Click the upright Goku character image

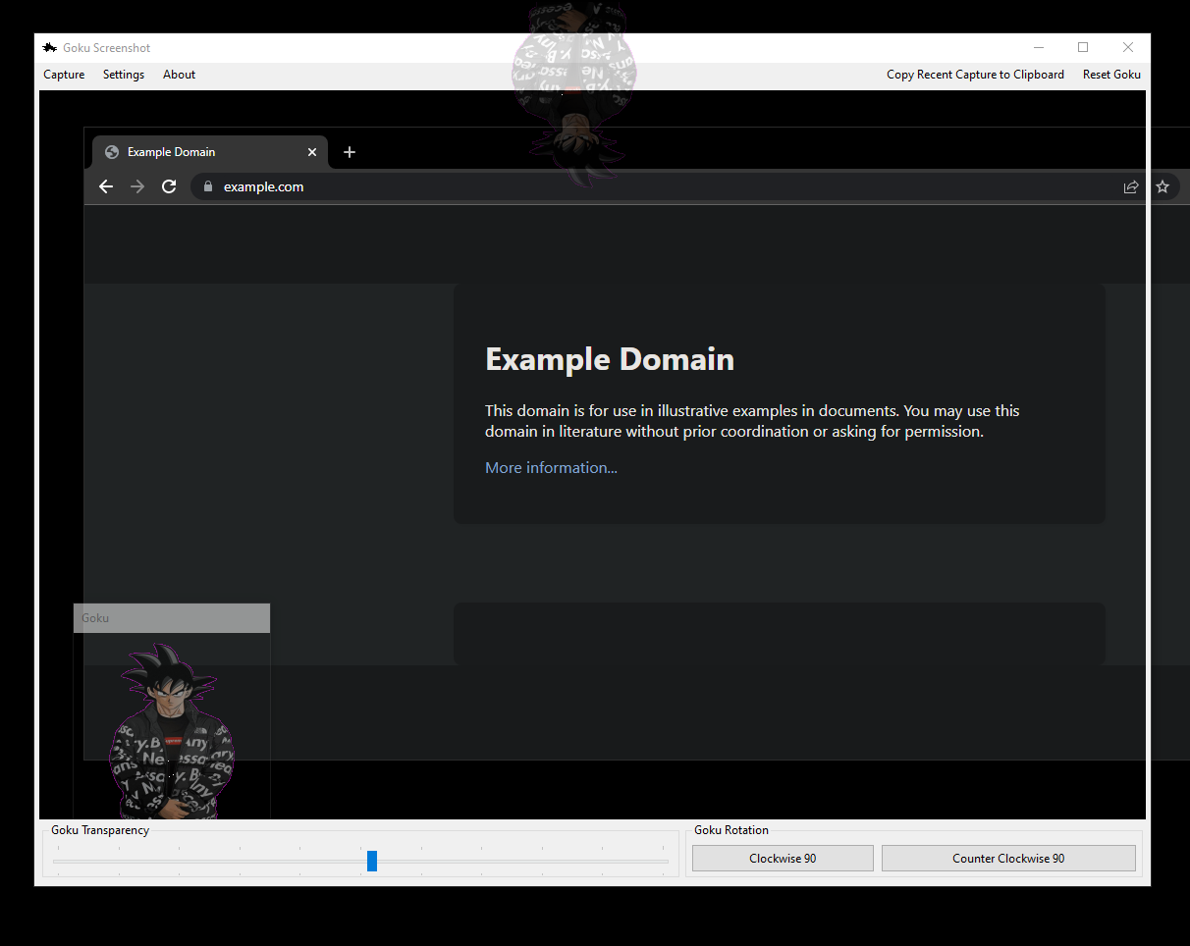pos(173,731)
